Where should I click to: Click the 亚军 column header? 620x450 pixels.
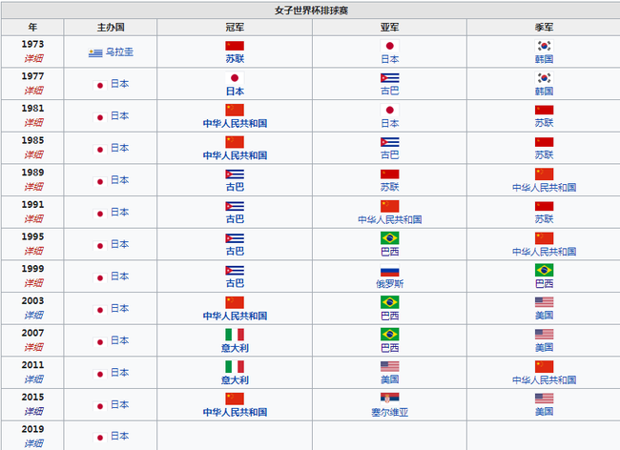pyautogui.click(x=389, y=28)
